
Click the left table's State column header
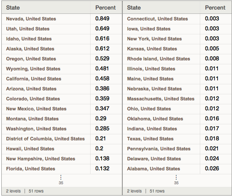[x=13, y=8]
